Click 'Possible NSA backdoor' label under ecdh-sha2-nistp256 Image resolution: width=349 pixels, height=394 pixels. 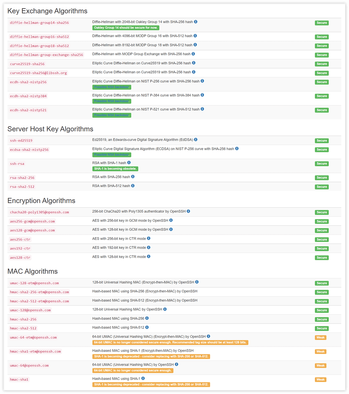(112, 87)
